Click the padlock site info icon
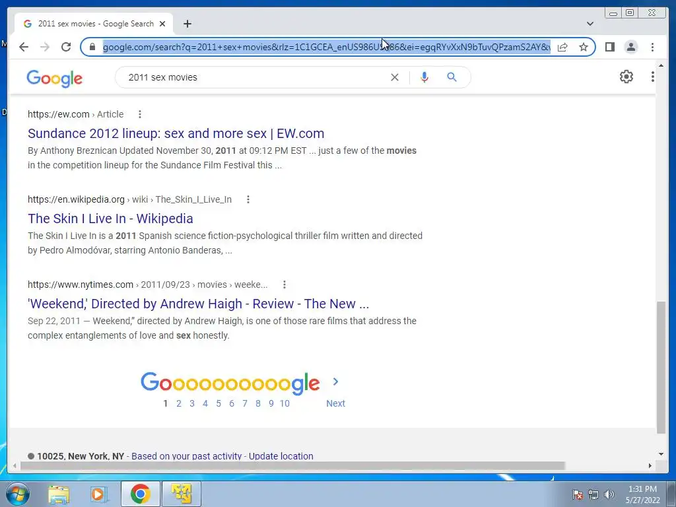This screenshot has width=676, height=507. 92,47
